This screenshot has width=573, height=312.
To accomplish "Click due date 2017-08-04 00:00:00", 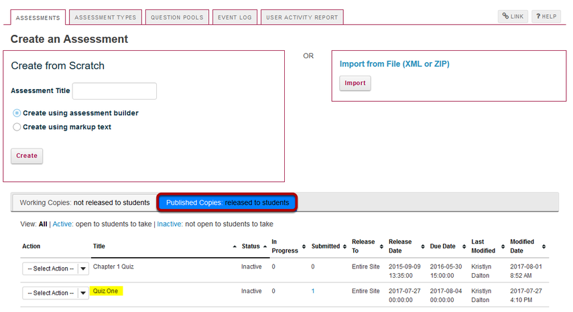I will click(446, 295).
